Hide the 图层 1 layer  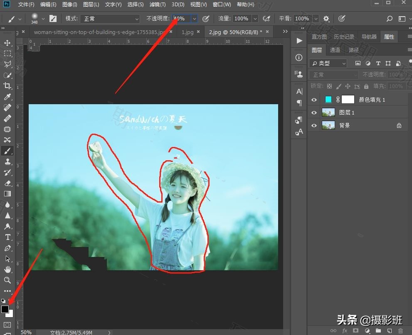pyautogui.click(x=314, y=112)
